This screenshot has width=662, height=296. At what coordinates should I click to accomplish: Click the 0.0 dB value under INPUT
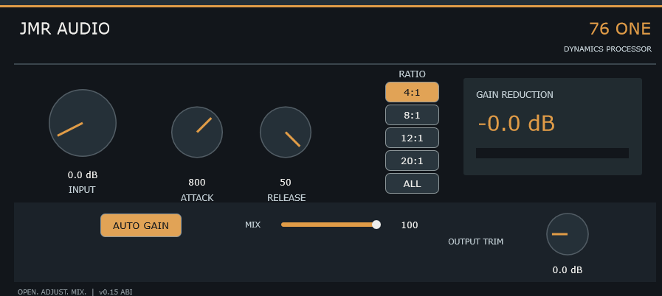pyautogui.click(x=83, y=175)
